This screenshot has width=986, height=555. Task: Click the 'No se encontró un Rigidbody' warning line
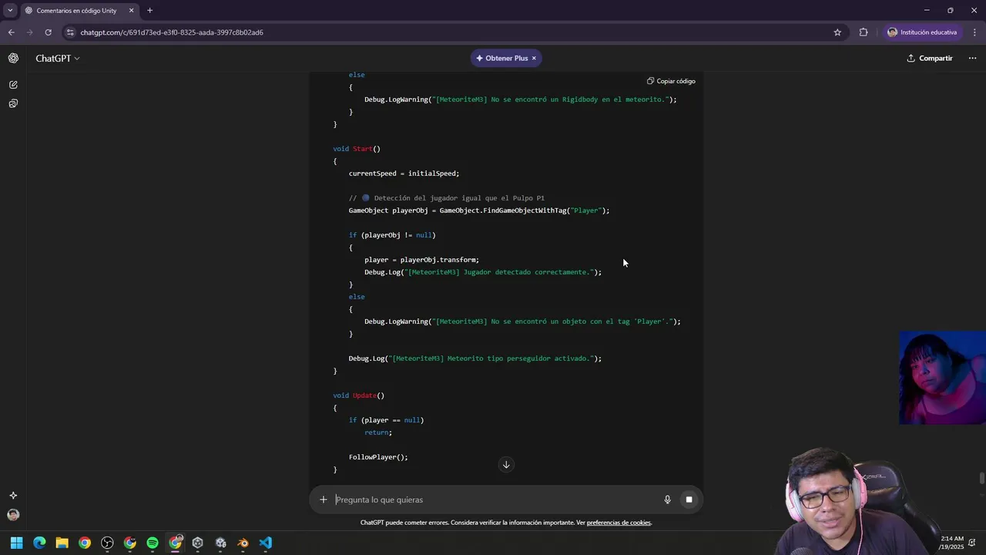pyautogui.click(x=521, y=99)
